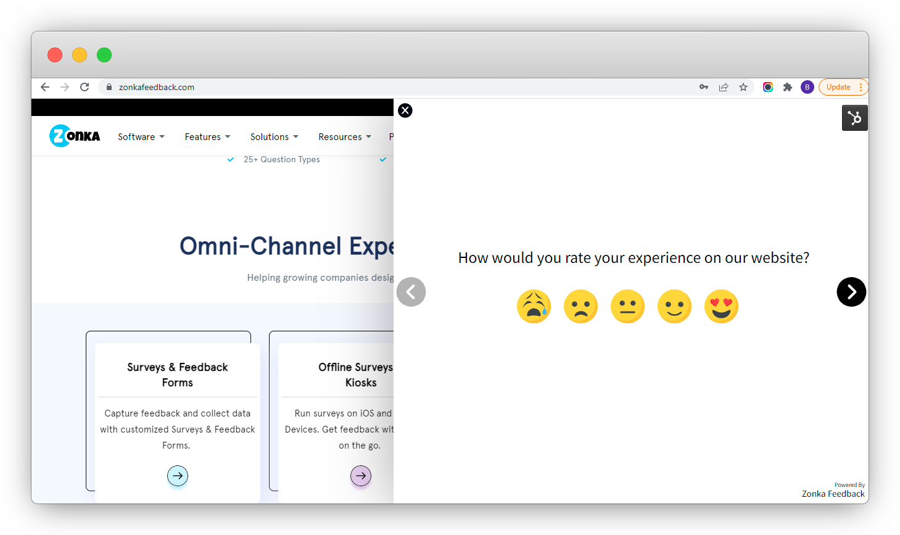Click the share icon in the toolbar
This screenshot has height=535, width=900.
point(723,87)
